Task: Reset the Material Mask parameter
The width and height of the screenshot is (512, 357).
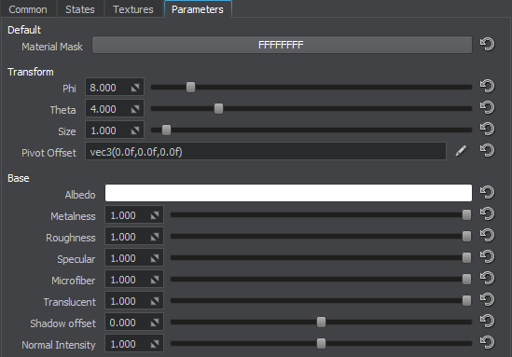Action: pyautogui.click(x=487, y=45)
